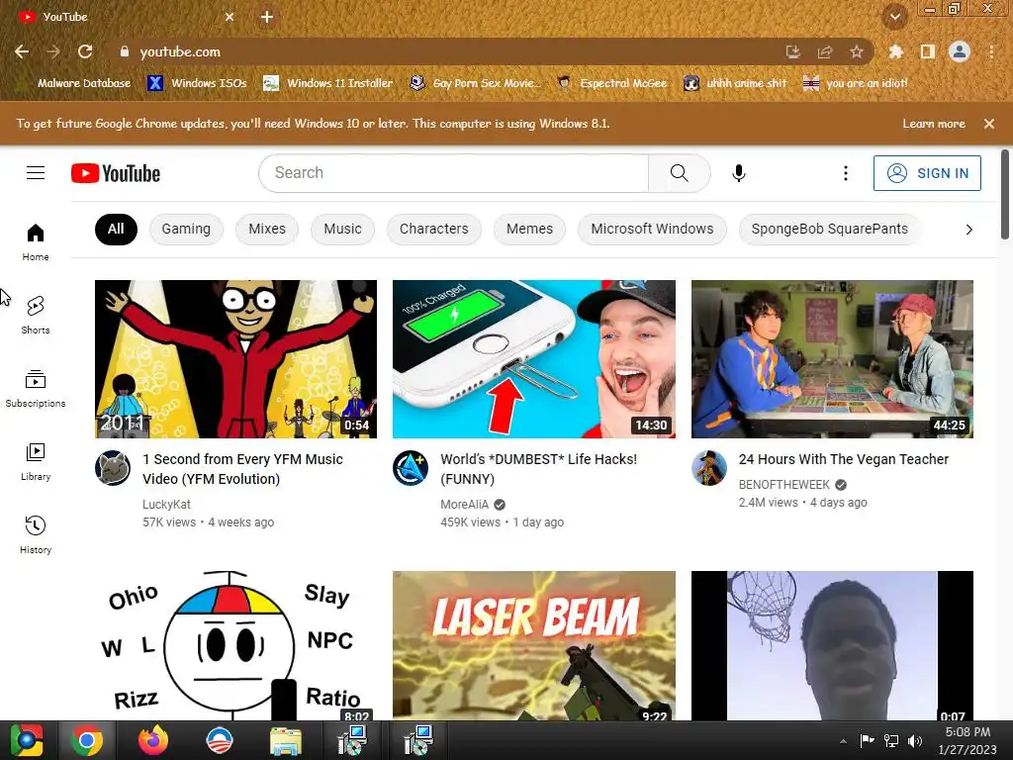The width and height of the screenshot is (1013, 760).
Task: Open the Windows 11 Installer bookmark
Action: coord(328,83)
